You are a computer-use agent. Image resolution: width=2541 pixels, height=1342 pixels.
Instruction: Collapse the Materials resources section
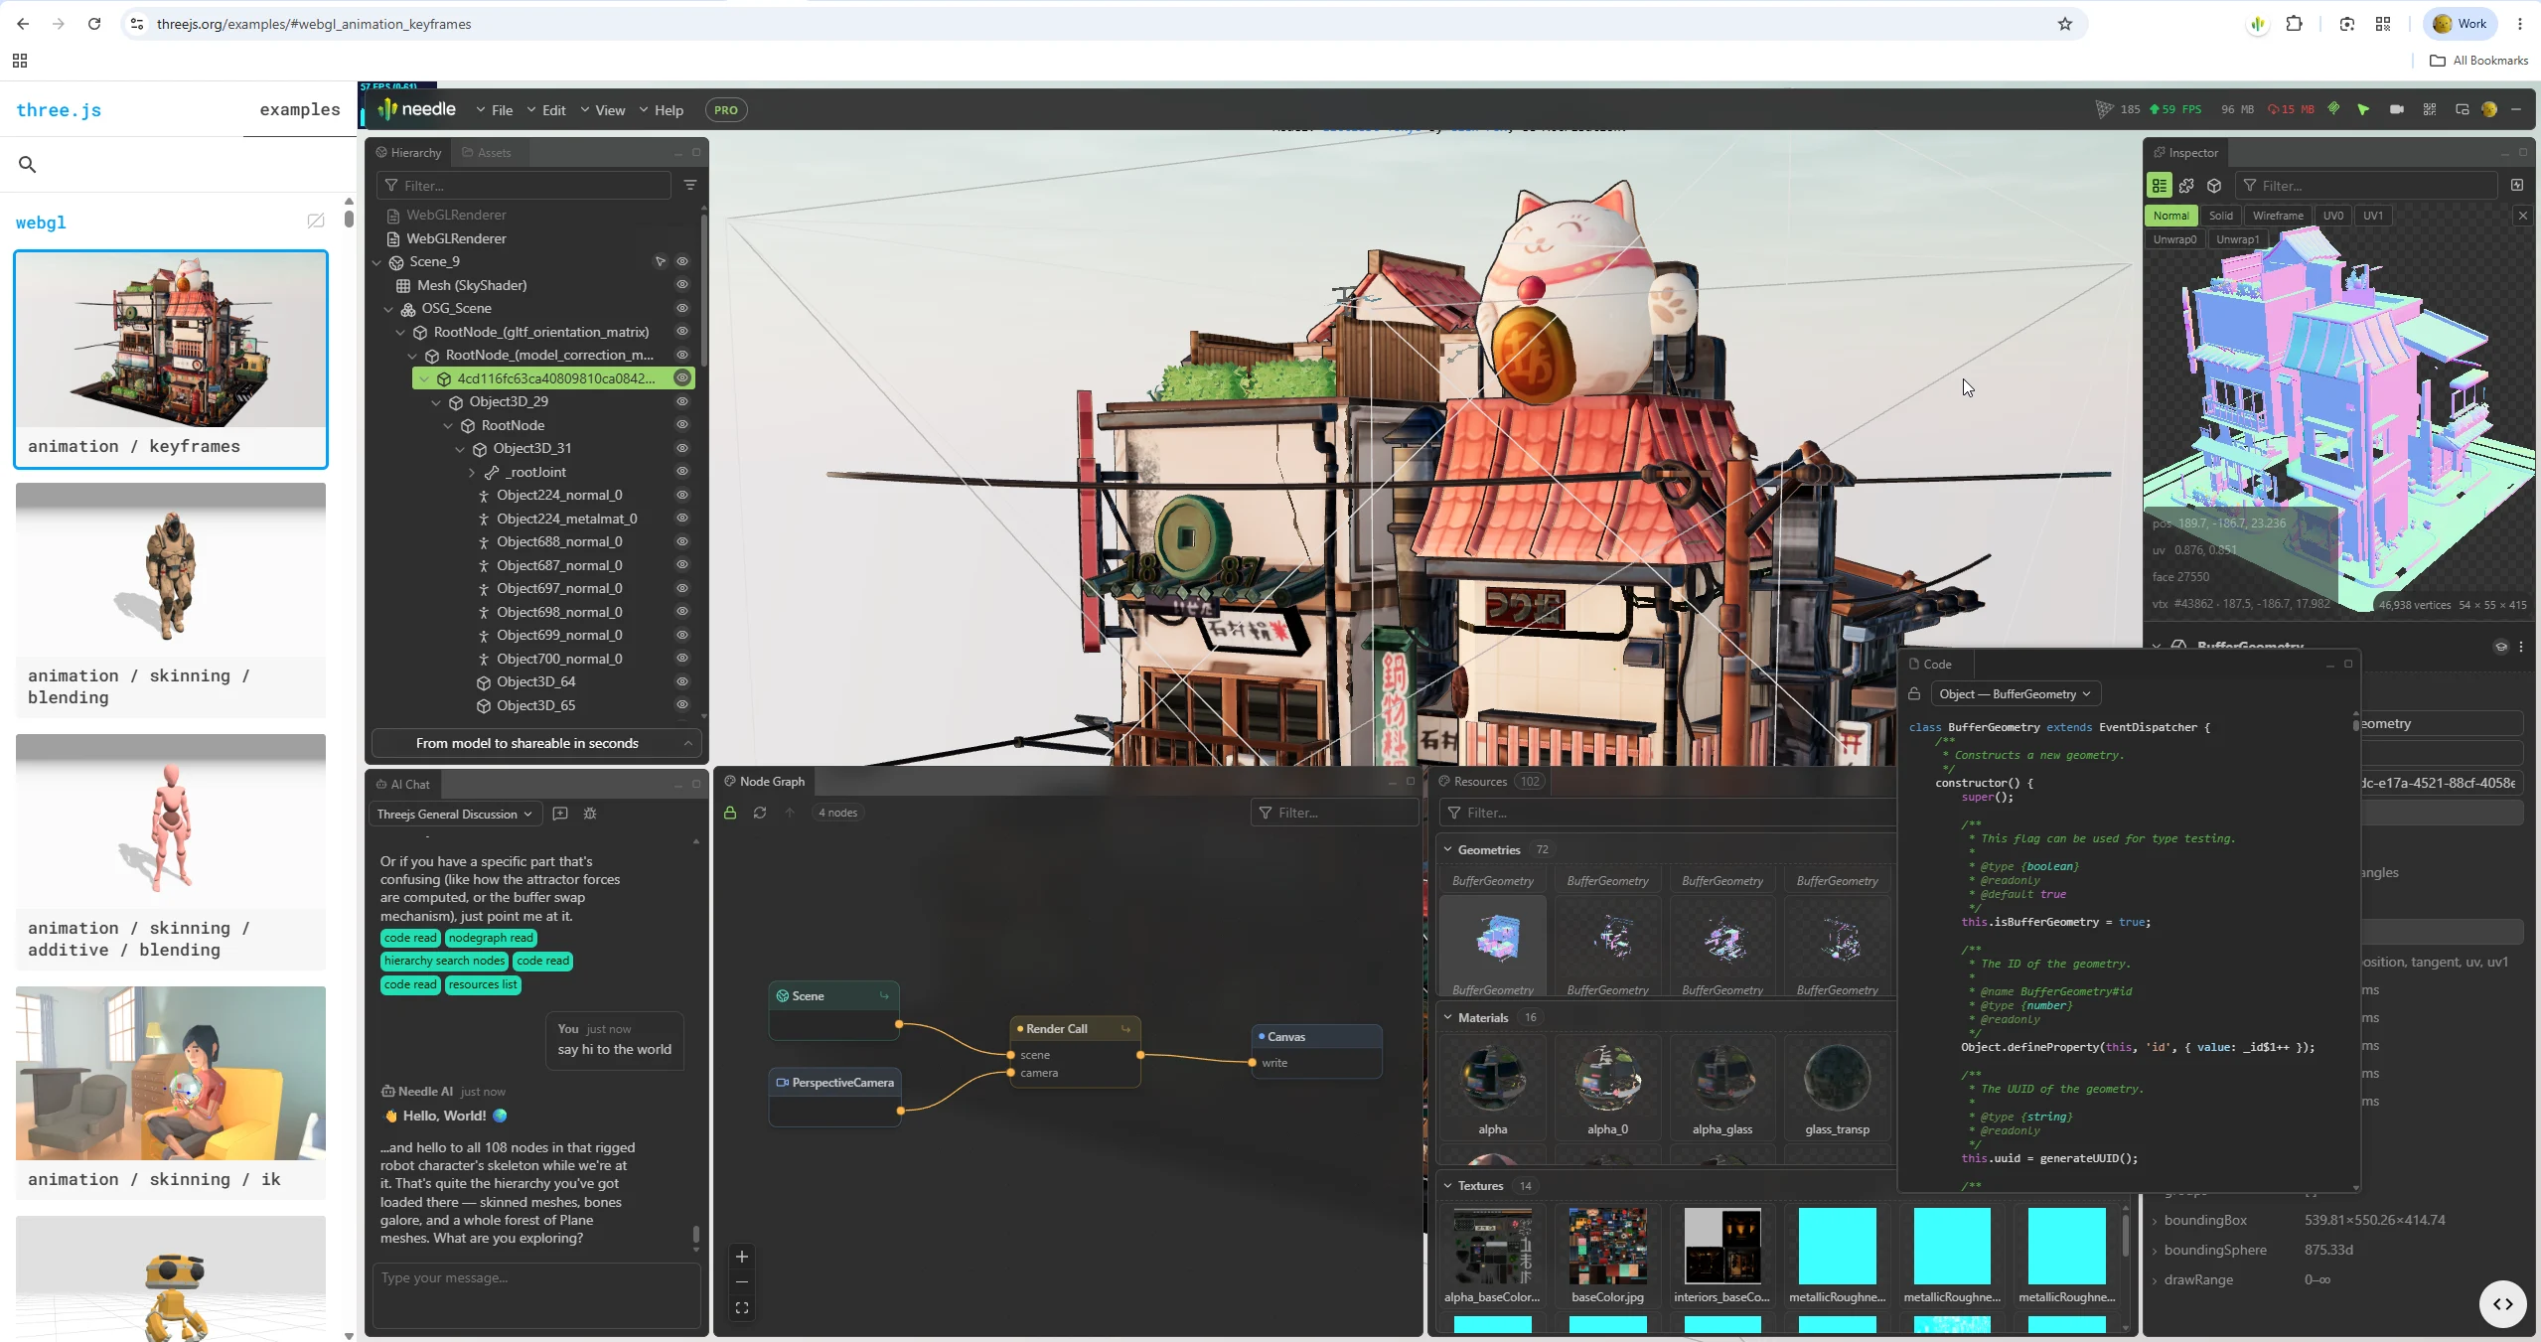(1447, 1018)
